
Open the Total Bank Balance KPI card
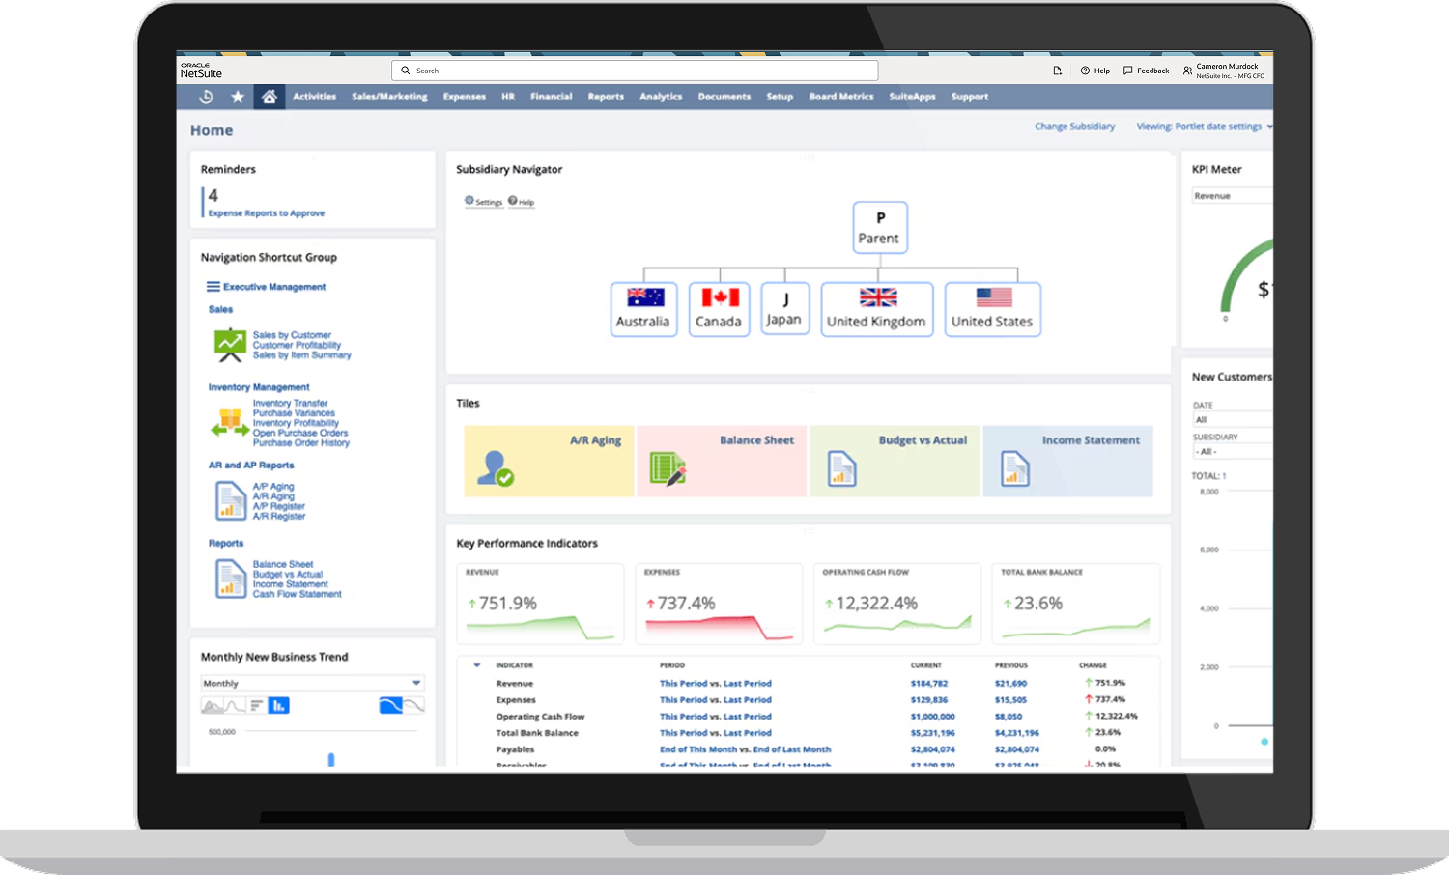[1076, 604]
